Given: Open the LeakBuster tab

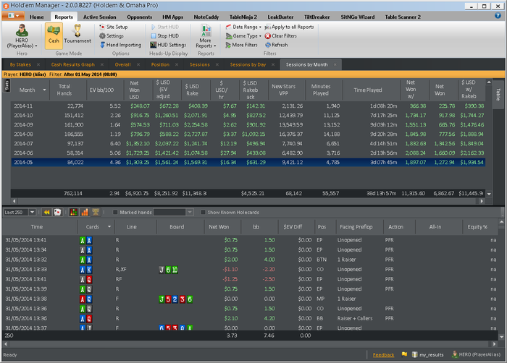Looking at the screenshot, I should [x=280, y=17].
